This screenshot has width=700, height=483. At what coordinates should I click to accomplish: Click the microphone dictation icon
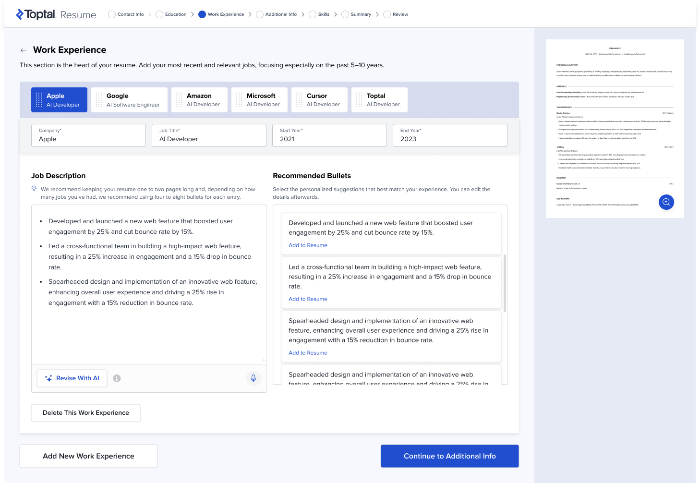[x=253, y=378]
